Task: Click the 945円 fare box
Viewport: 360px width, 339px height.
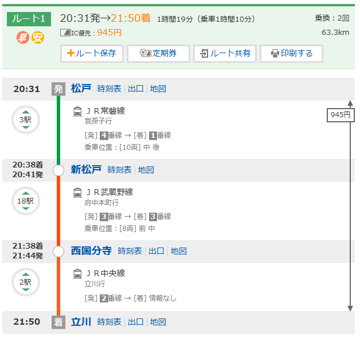Action: click(341, 115)
